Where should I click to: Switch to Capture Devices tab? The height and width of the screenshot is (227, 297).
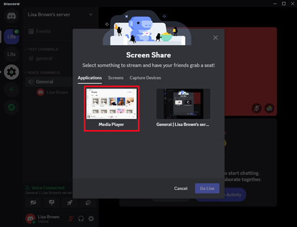pyautogui.click(x=145, y=78)
